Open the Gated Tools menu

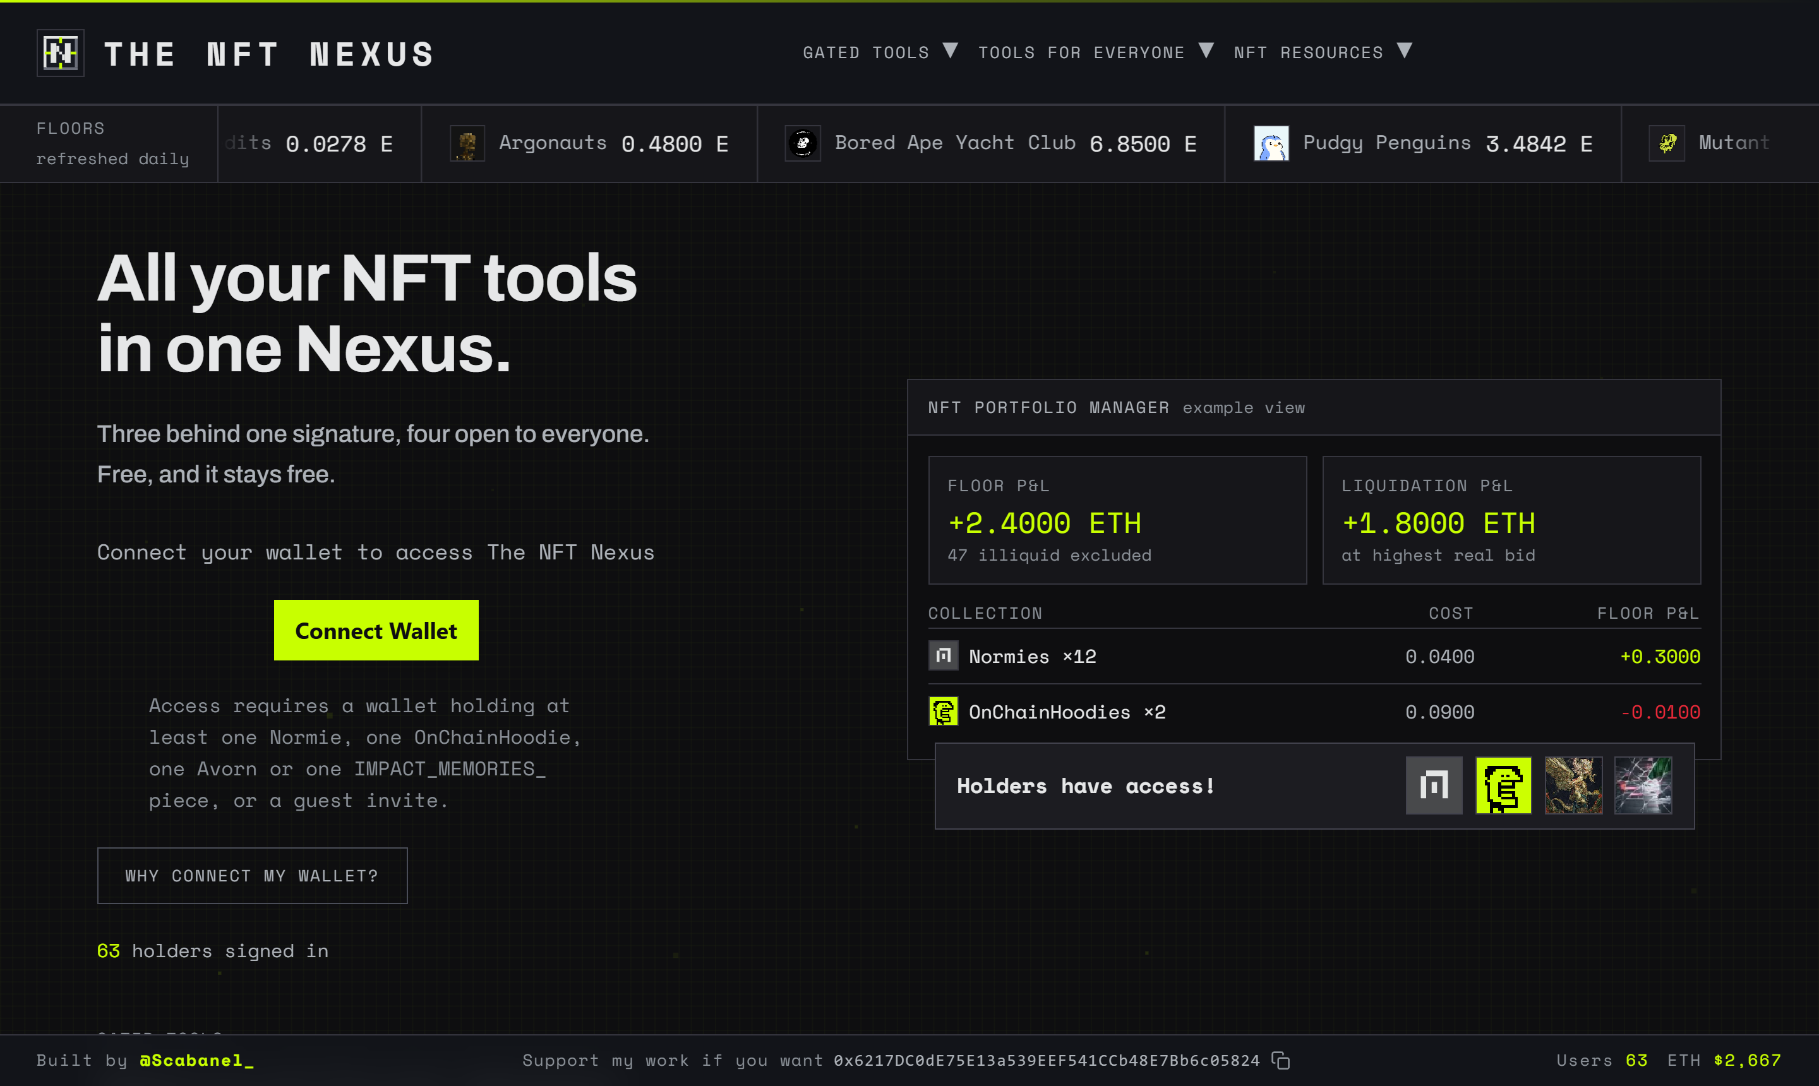866,52
